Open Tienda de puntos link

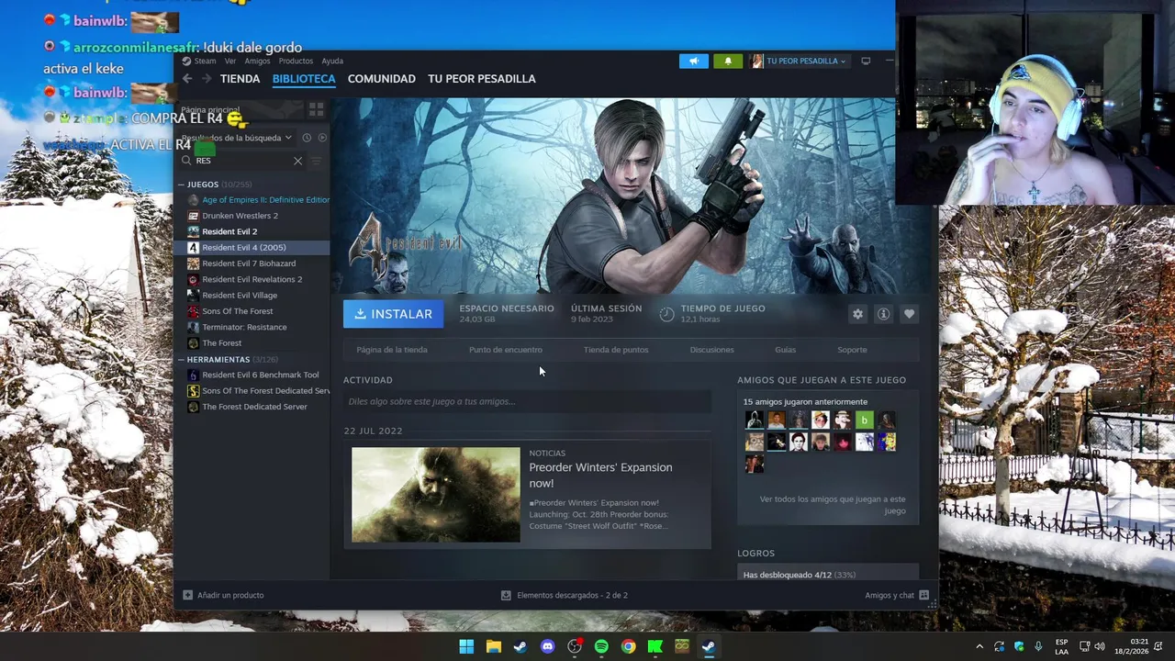[616, 350]
